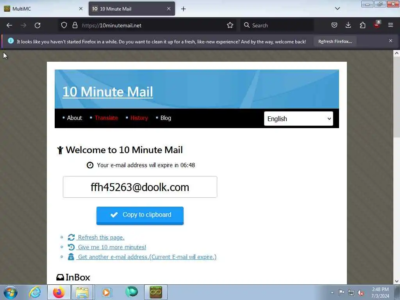The height and width of the screenshot is (300, 400).
Task: Expand the list-all-tabs chevron
Action: pos(337,9)
